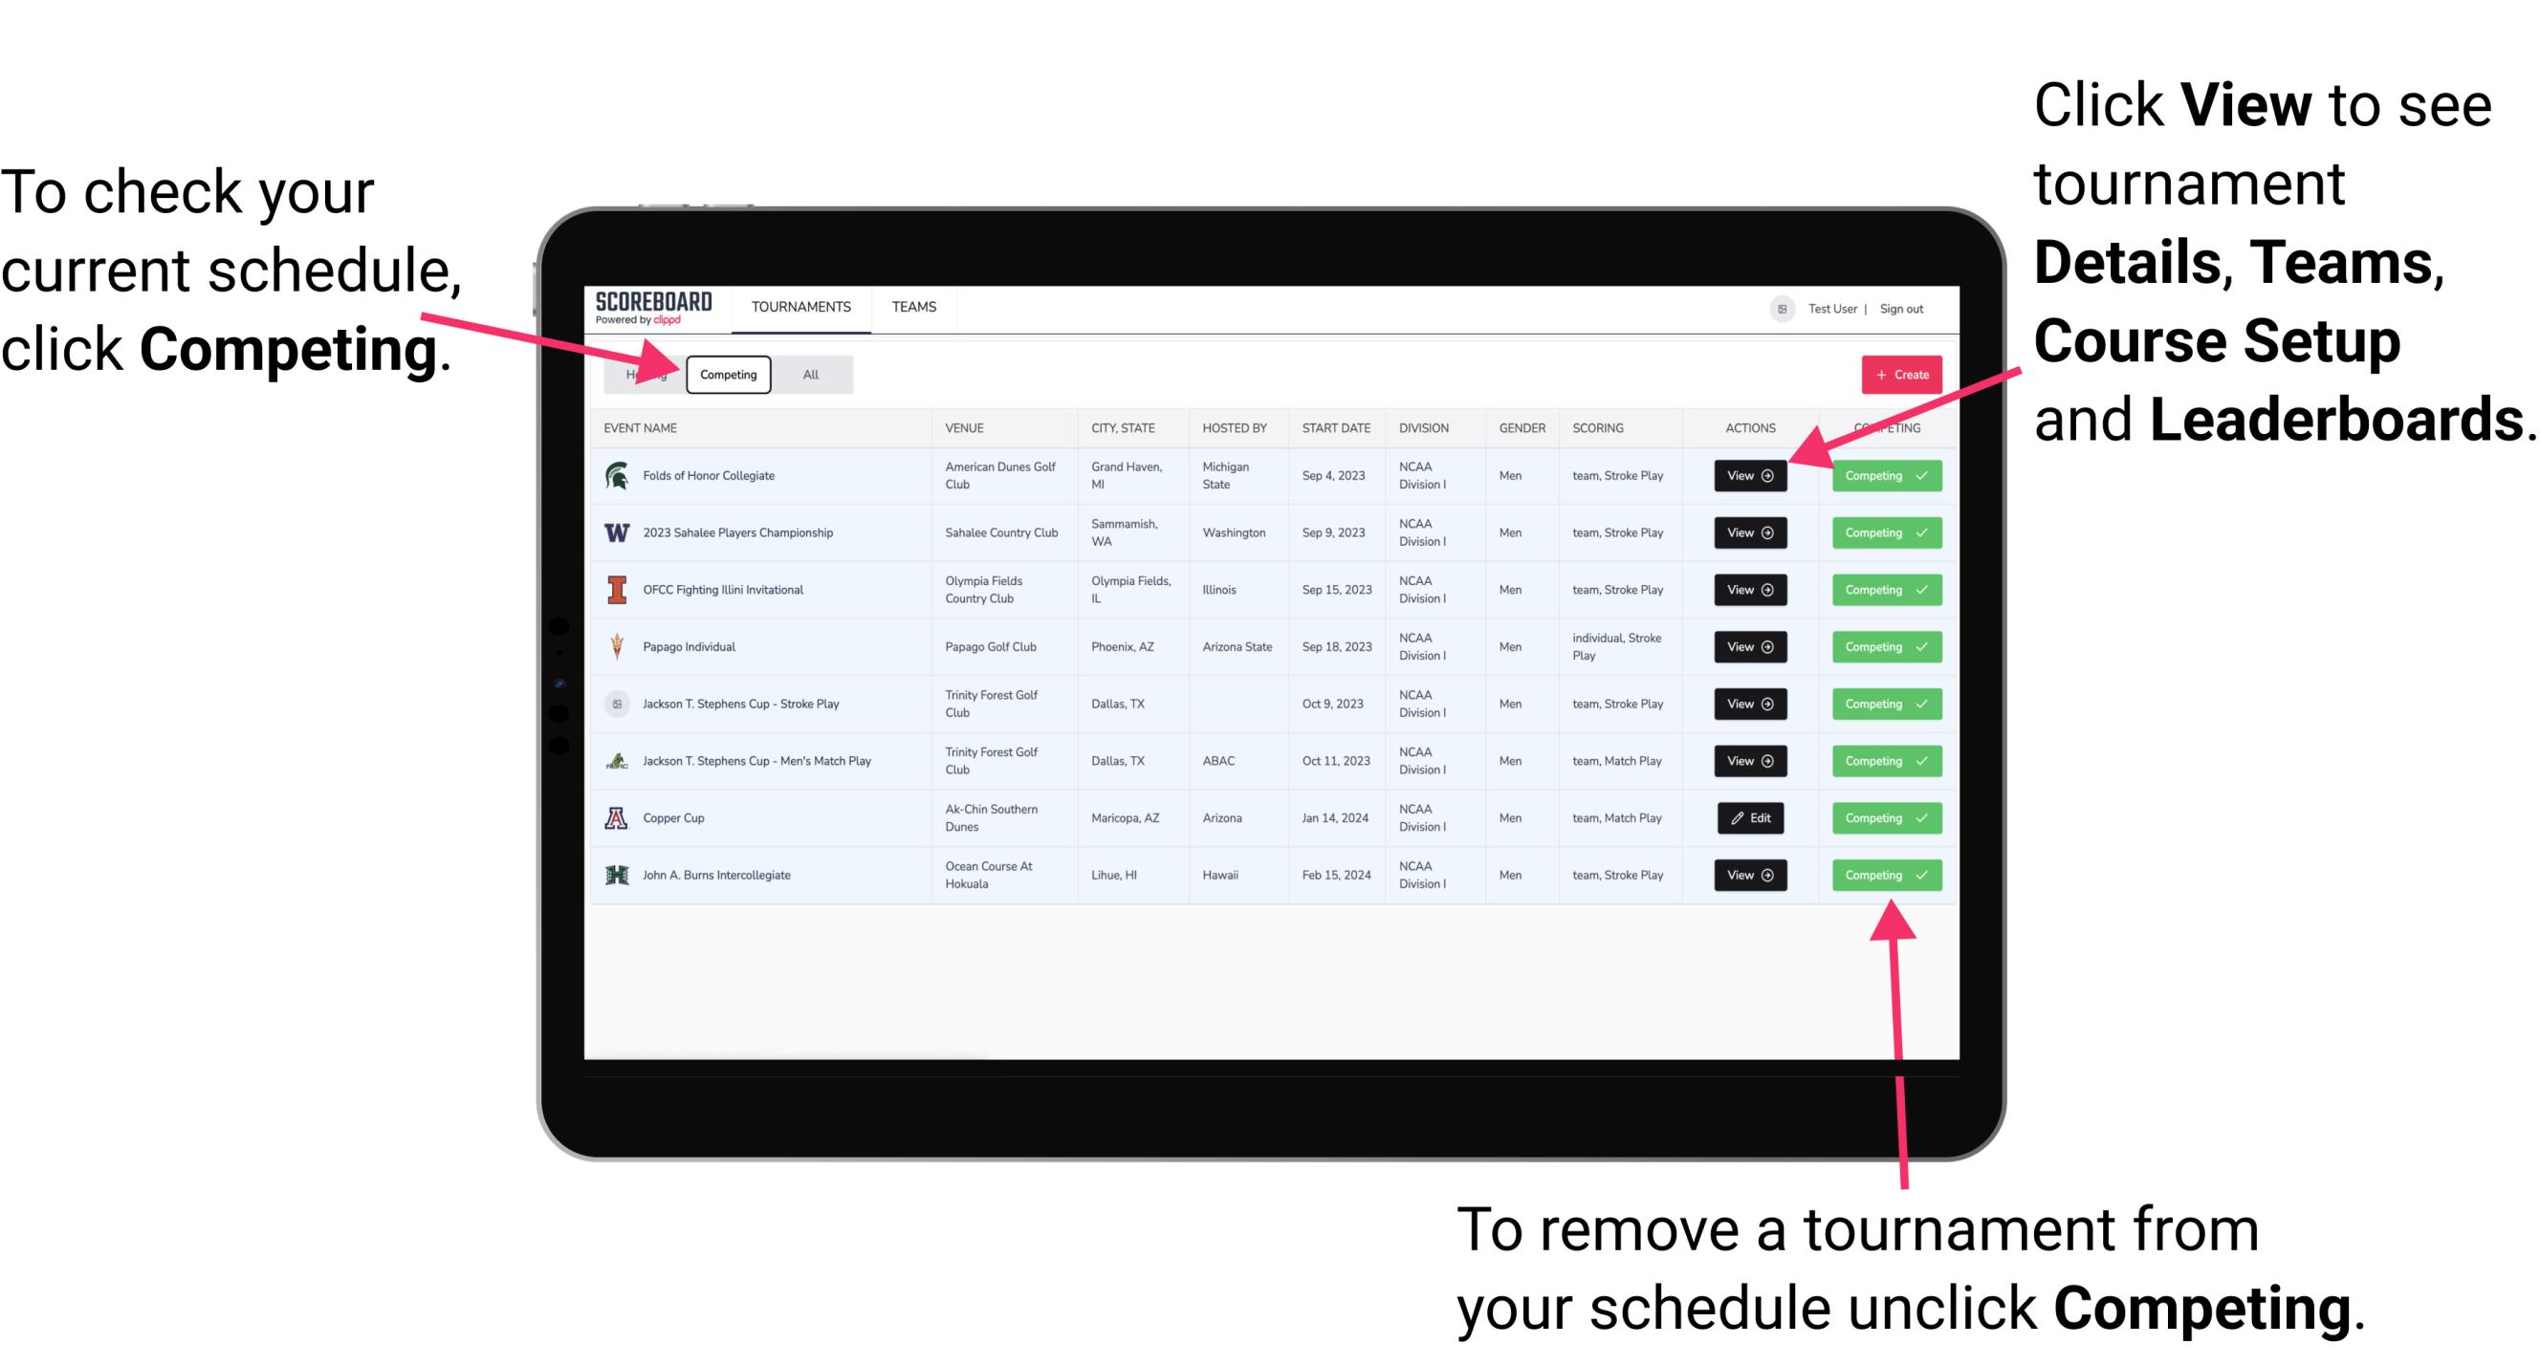Click the View icon for Jackson T. Stephens Cup Stroke Play

point(1749,704)
